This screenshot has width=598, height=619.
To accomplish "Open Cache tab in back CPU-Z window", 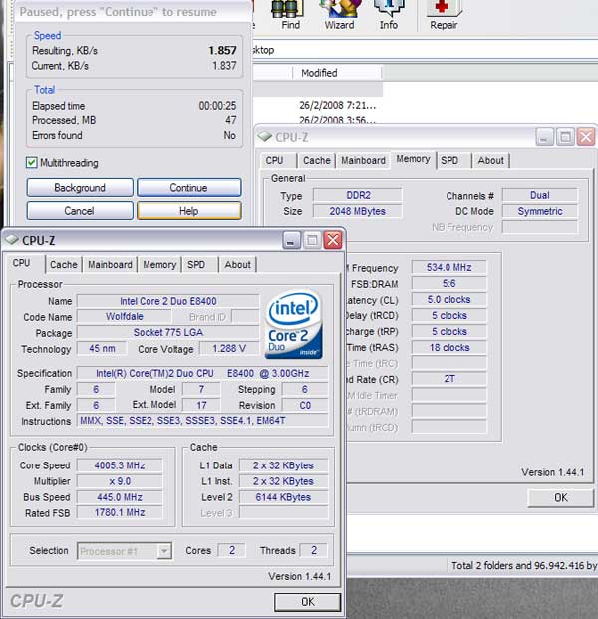I will pyautogui.click(x=317, y=161).
